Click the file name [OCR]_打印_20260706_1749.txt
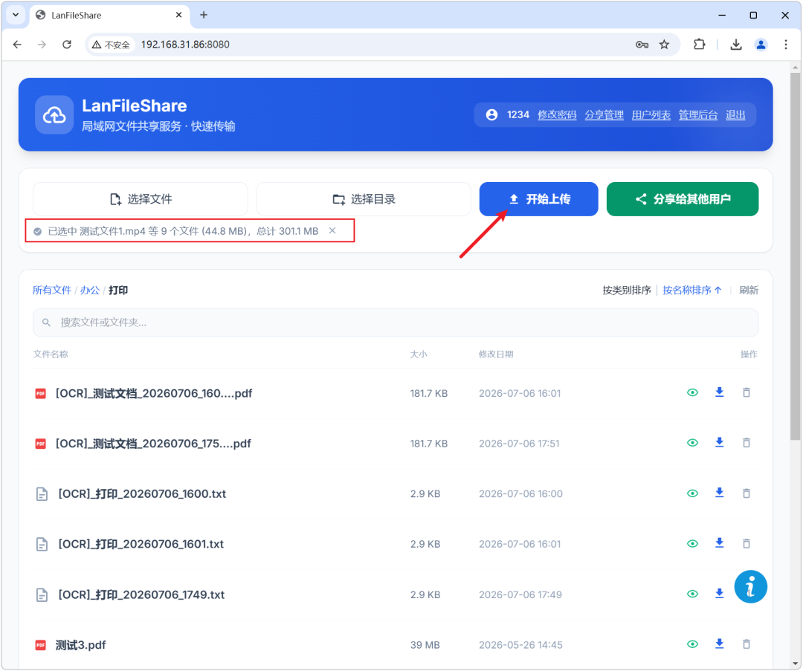Screen dimensions: 803x671 pos(141,594)
